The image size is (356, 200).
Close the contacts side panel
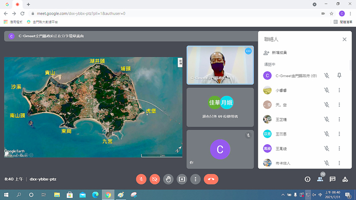344,40
